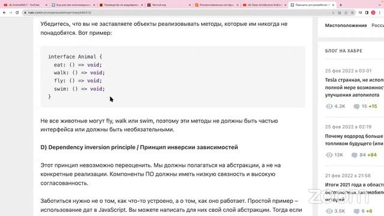
Task: Close the Clean Architecture tab
Action: [286, 5]
